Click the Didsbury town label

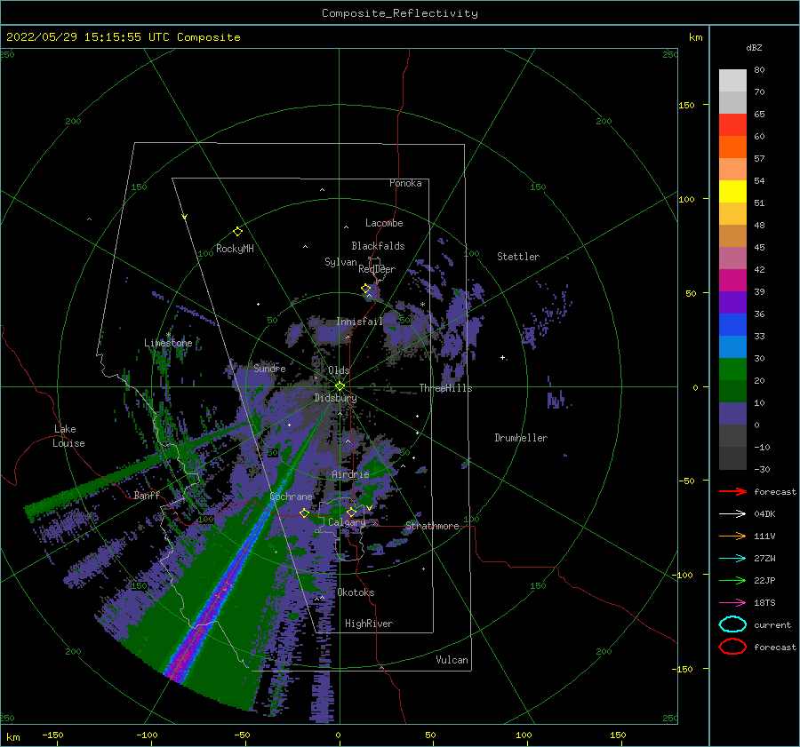pyautogui.click(x=335, y=398)
